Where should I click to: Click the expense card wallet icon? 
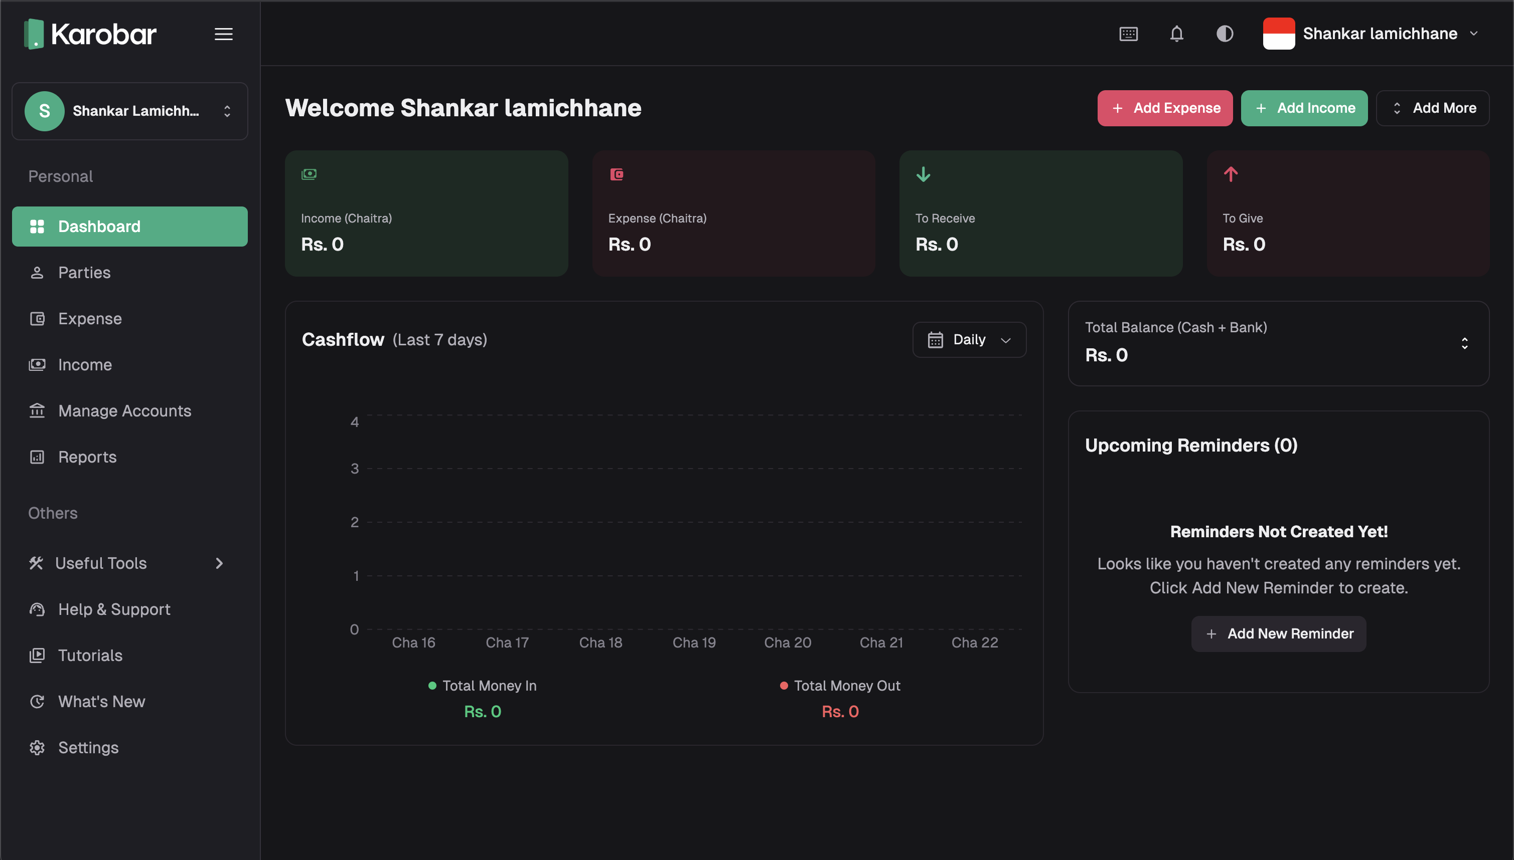click(617, 174)
